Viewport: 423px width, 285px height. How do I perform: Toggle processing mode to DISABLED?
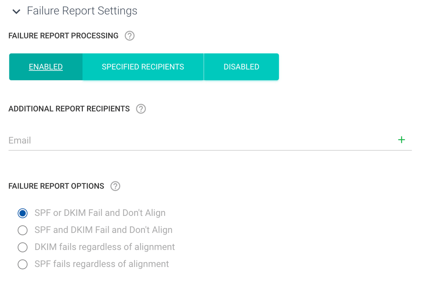click(x=241, y=67)
